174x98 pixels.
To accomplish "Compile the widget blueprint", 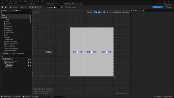I will [x=13, y=7].
